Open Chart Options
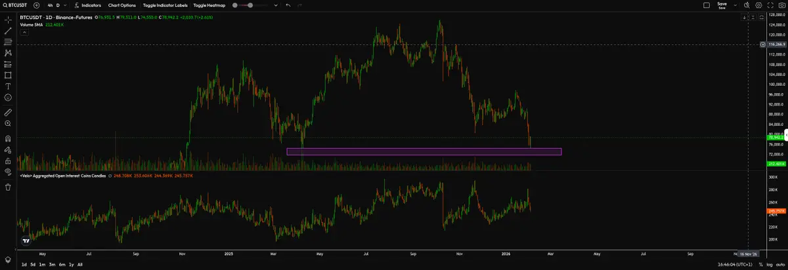Image resolution: width=788 pixels, height=270 pixels. click(122, 5)
